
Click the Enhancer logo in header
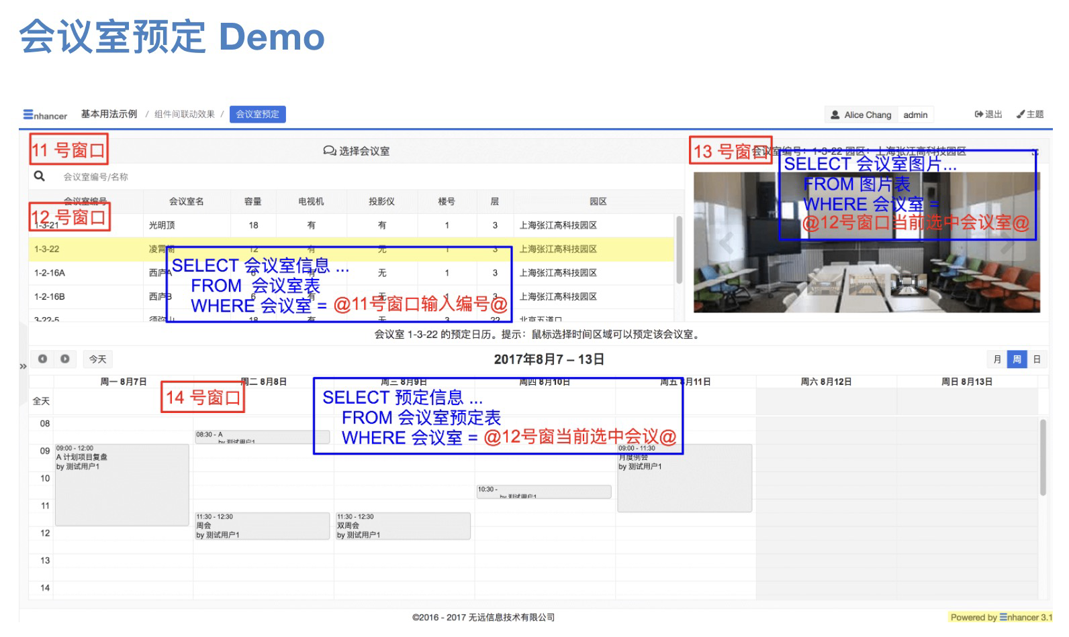click(x=45, y=115)
